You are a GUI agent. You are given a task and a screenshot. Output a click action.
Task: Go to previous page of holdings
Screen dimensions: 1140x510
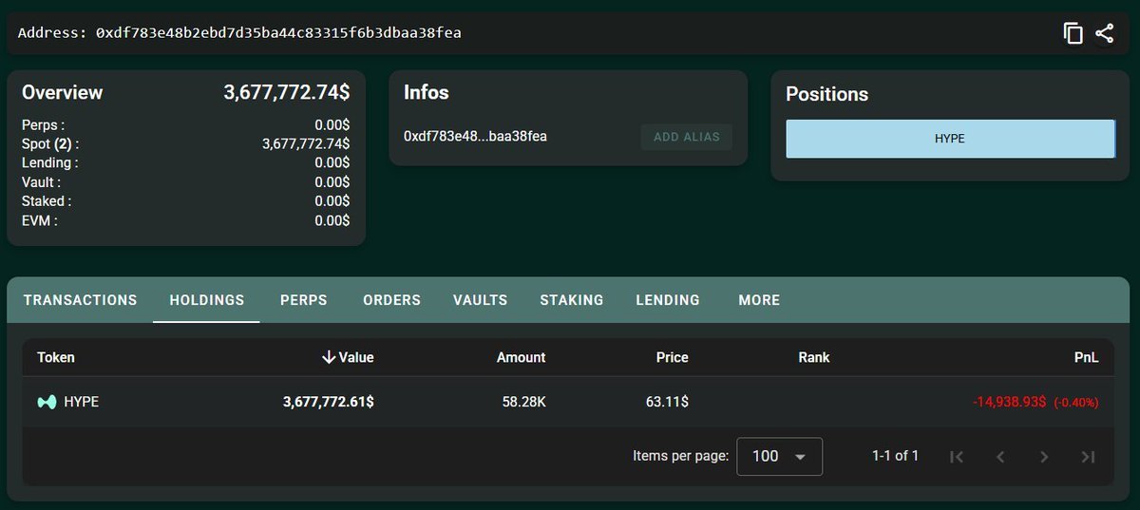pyautogui.click(x=1000, y=457)
